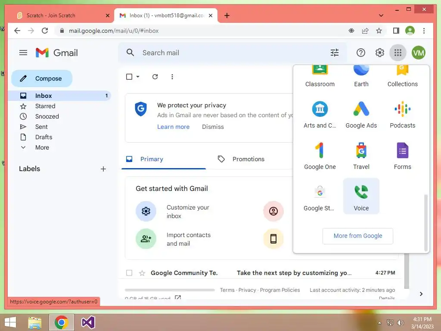Image resolution: width=441 pixels, height=331 pixels.
Task: Click the Compose button
Action: tap(42, 78)
